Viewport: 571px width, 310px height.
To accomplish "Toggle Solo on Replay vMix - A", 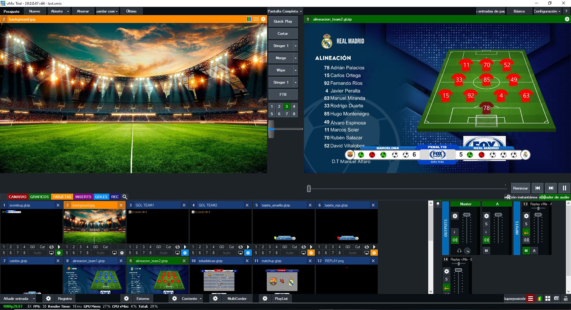I will coord(526,224).
